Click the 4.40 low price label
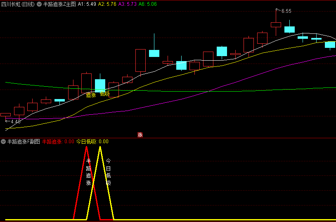The width and height of the screenshot is (336, 222). [15, 122]
